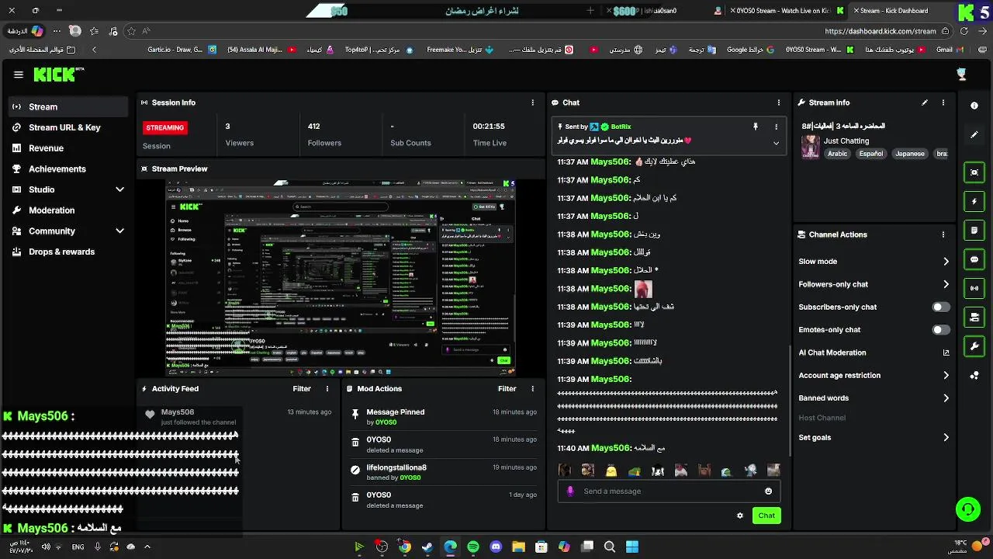Screen dimensions: 993x559
Task: Click the Windows Start button
Action: 632,547
